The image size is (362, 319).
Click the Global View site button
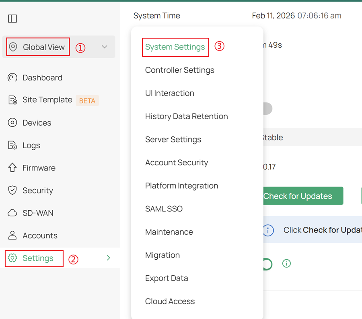(37, 47)
